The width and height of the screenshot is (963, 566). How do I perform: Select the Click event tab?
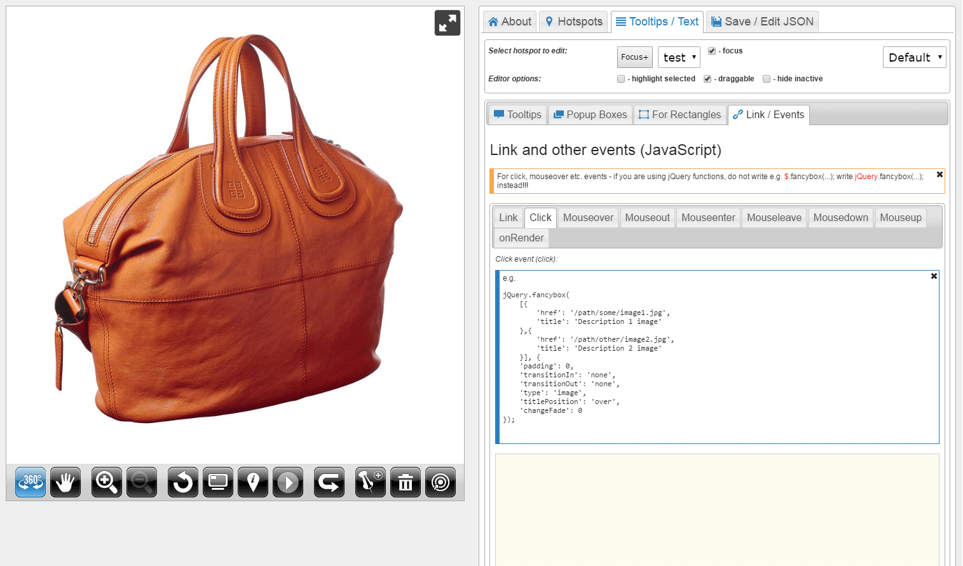pos(540,217)
